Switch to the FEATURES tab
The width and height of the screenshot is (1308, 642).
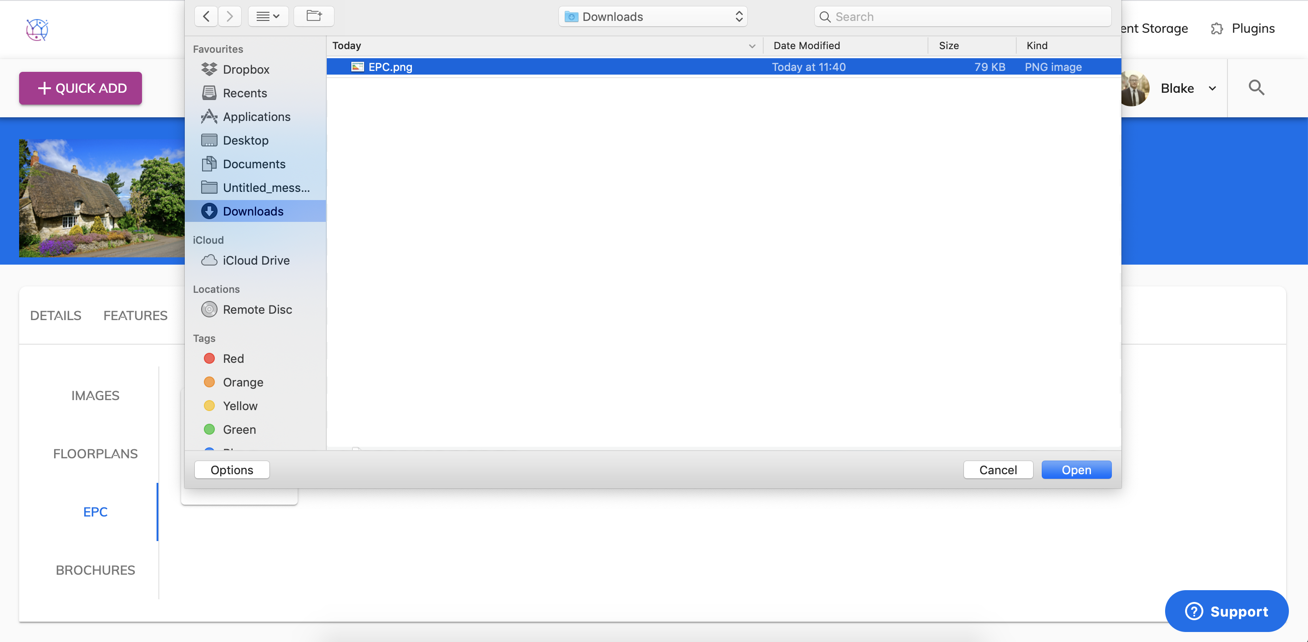coord(135,315)
